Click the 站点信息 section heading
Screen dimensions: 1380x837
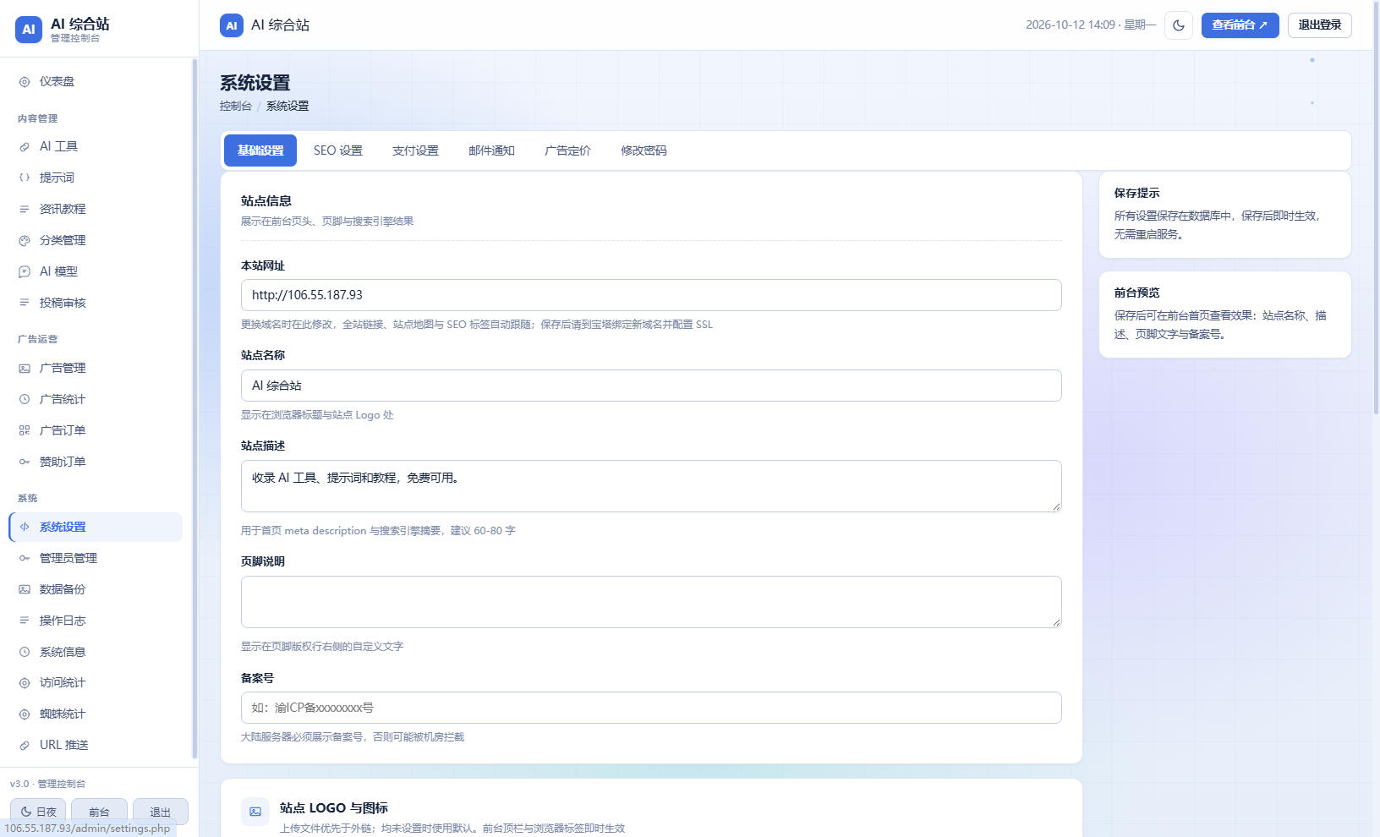266,201
